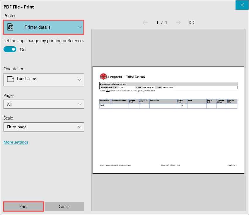Click the printer icon on Printer details button
The height and width of the screenshot is (215, 249).
(x=10, y=27)
